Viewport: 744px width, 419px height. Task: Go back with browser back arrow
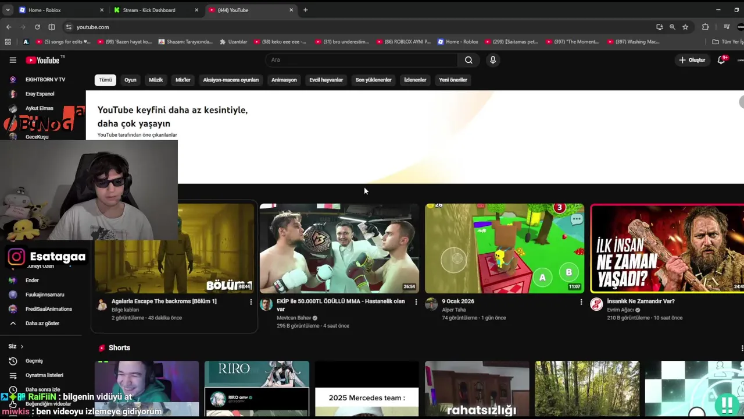[x=9, y=27]
